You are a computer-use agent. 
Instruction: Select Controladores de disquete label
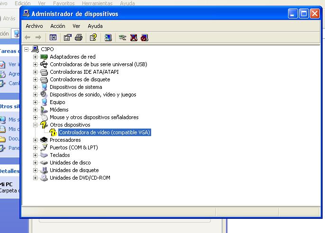(x=80, y=79)
